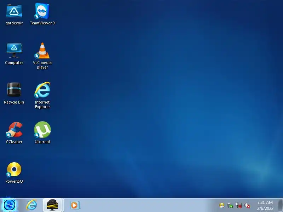The image size is (283, 212).
Task: Click the muted speaker volume icon
Action: click(247, 206)
